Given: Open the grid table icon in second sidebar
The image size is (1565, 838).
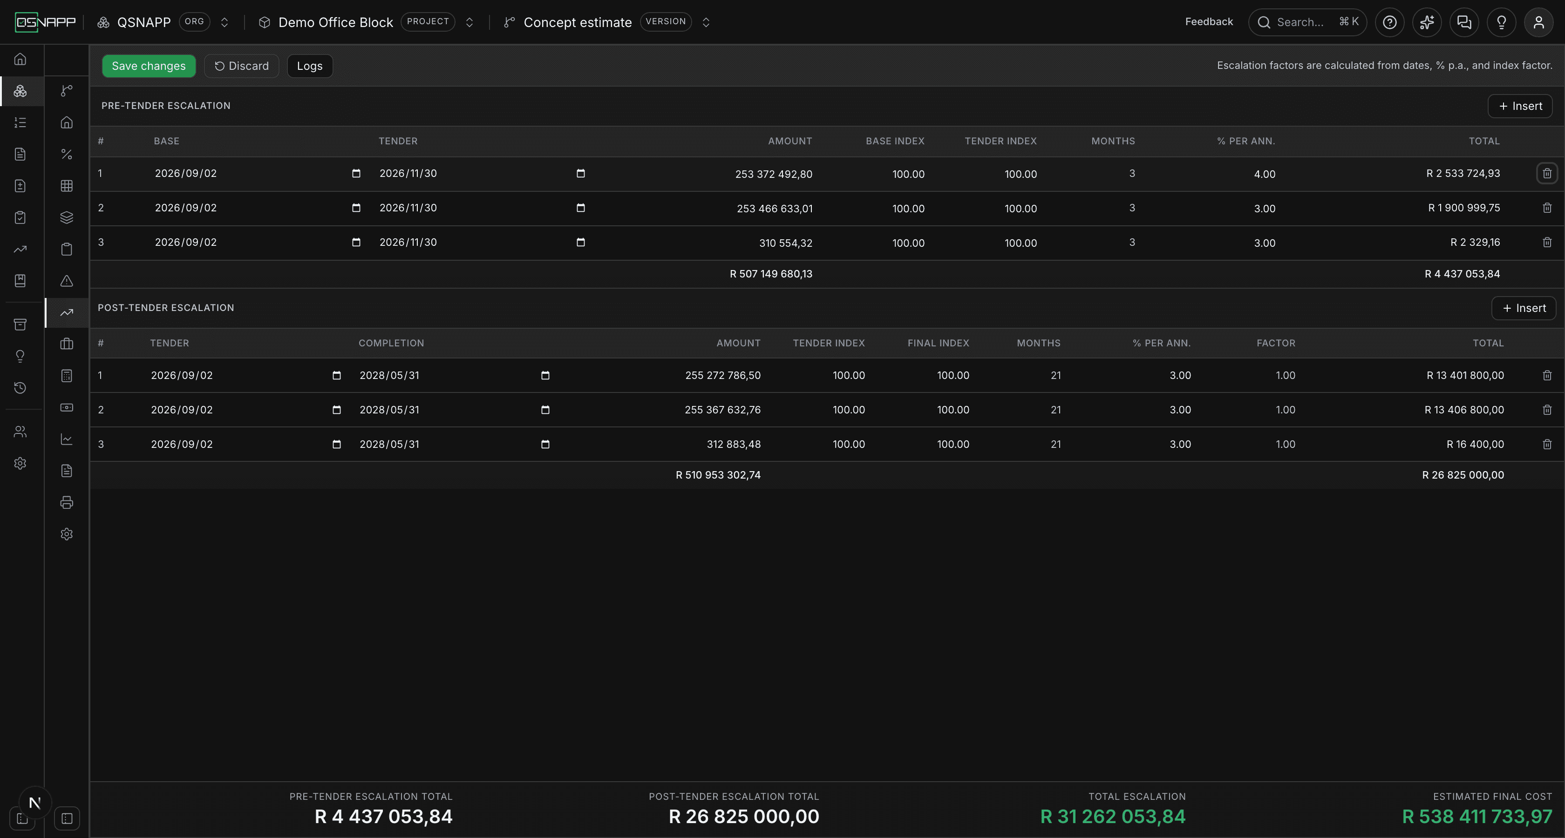Looking at the screenshot, I should pyautogui.click(x=67, y=186).
